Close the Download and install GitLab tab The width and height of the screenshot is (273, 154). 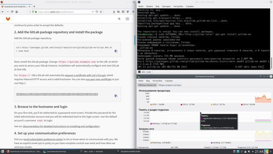tap(29, 6)
